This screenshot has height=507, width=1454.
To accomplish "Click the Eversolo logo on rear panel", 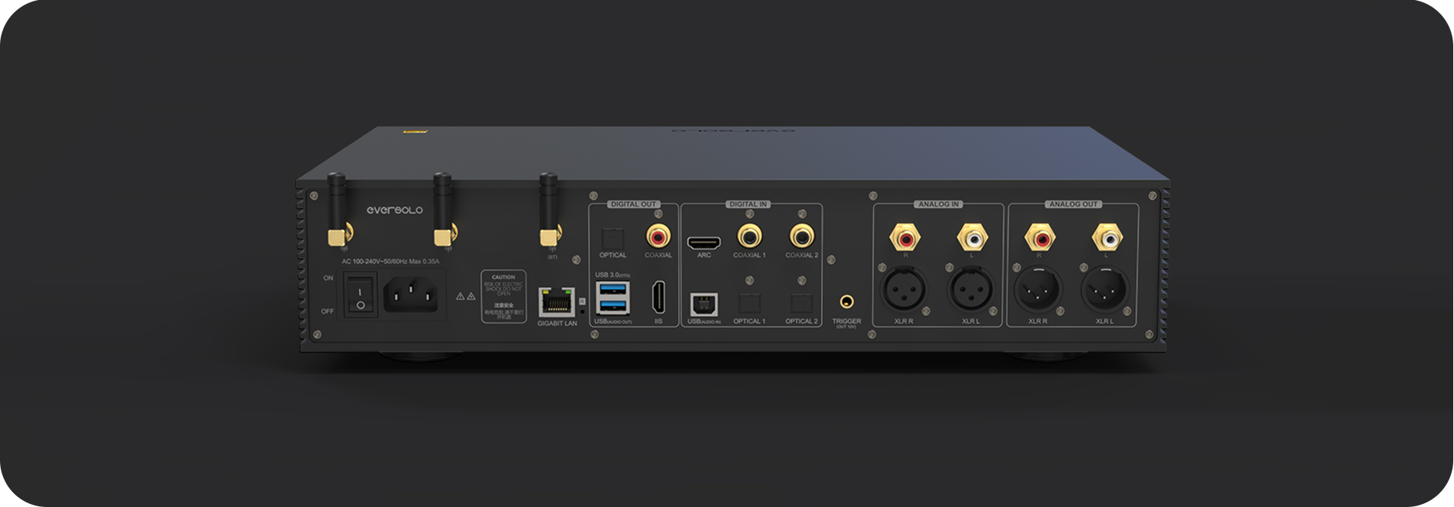I will [x=394, y=210].
